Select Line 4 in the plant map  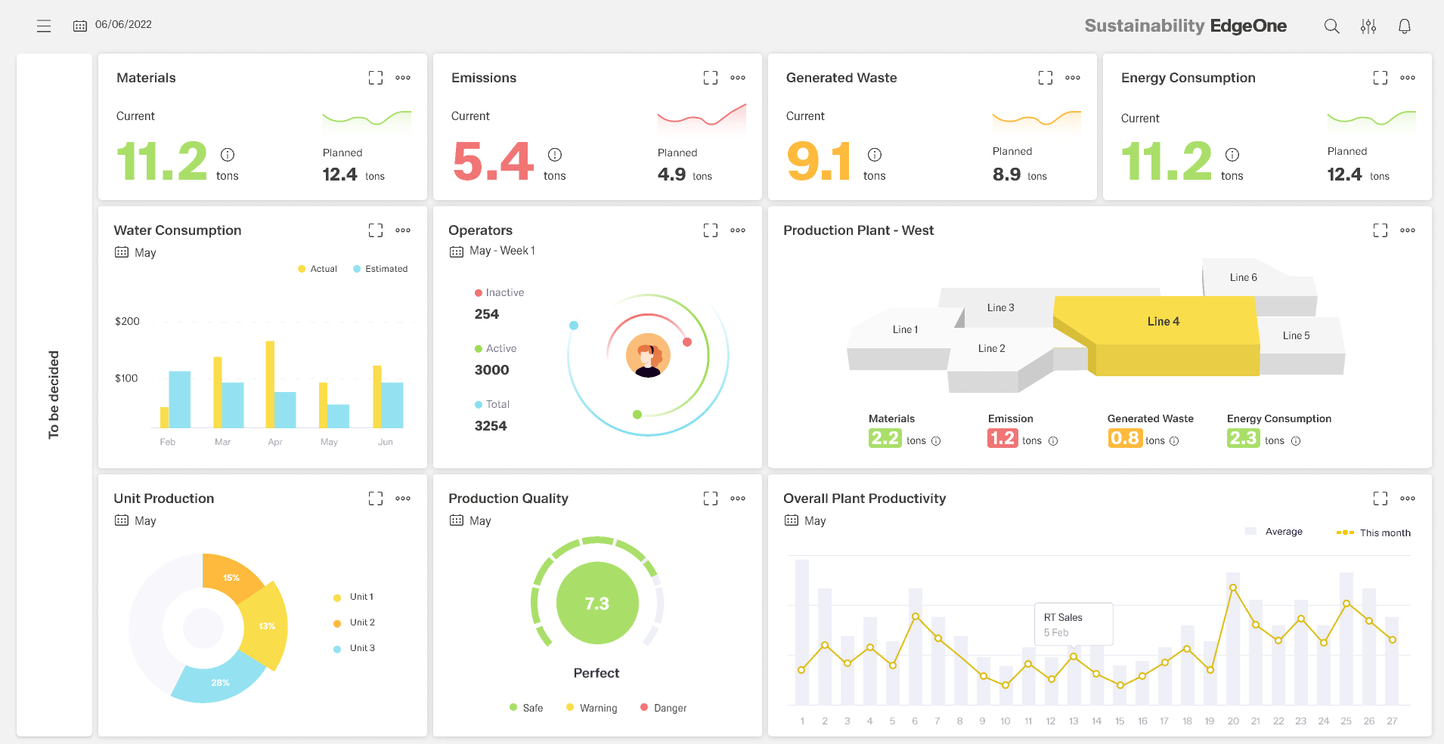[1162, 322]
